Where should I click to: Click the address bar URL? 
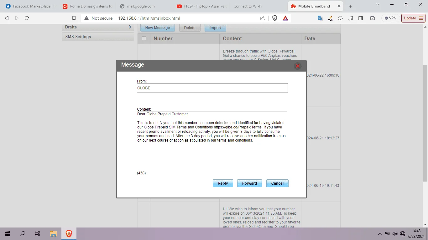(149, 18)
